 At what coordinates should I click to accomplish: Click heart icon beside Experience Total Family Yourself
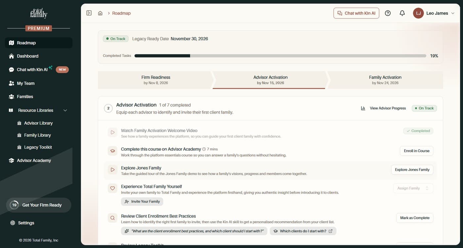[112, 188]
